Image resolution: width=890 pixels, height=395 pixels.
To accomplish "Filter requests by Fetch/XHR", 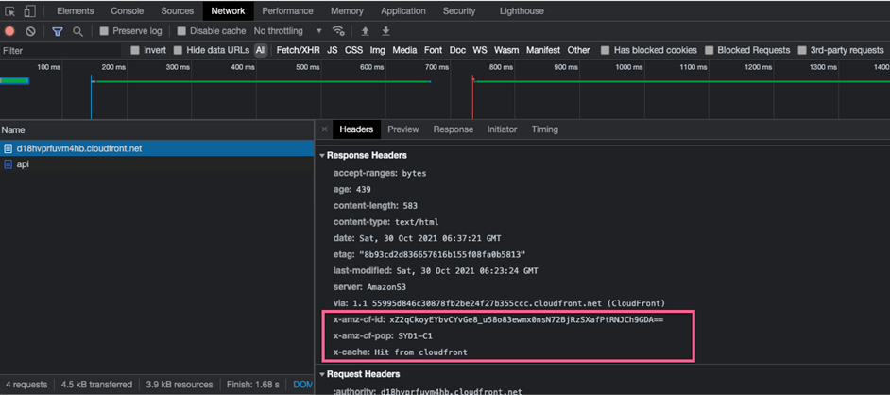I will pyautogui.click(x=299, y=50).
